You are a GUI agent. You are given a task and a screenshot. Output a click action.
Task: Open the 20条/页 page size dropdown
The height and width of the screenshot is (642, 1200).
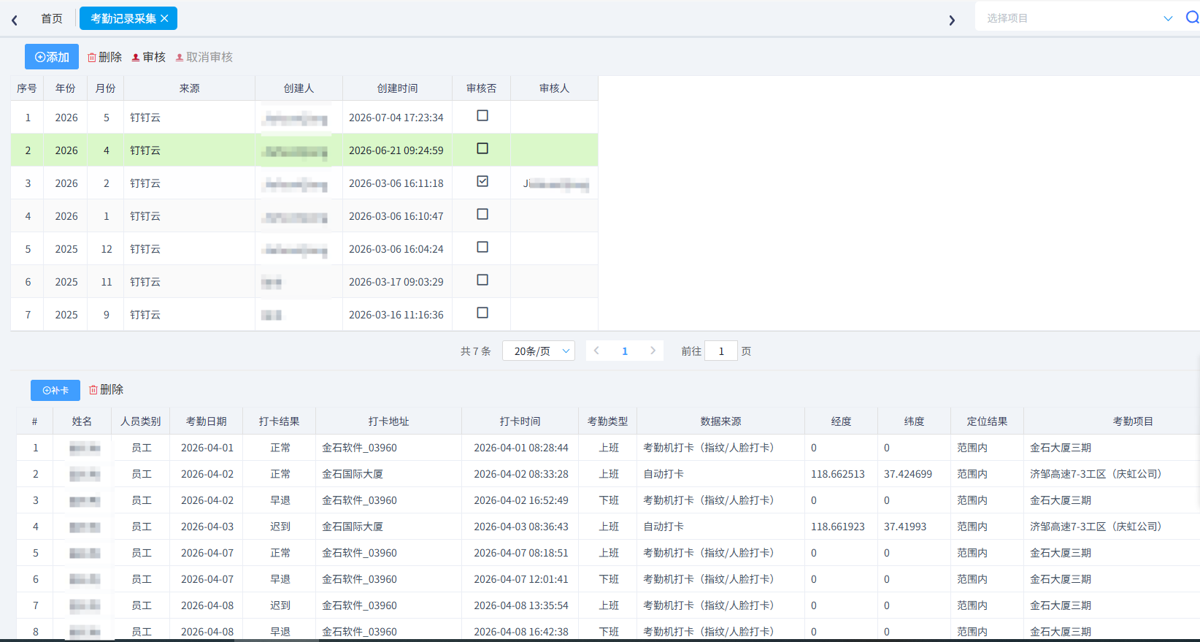coord(539,351)
